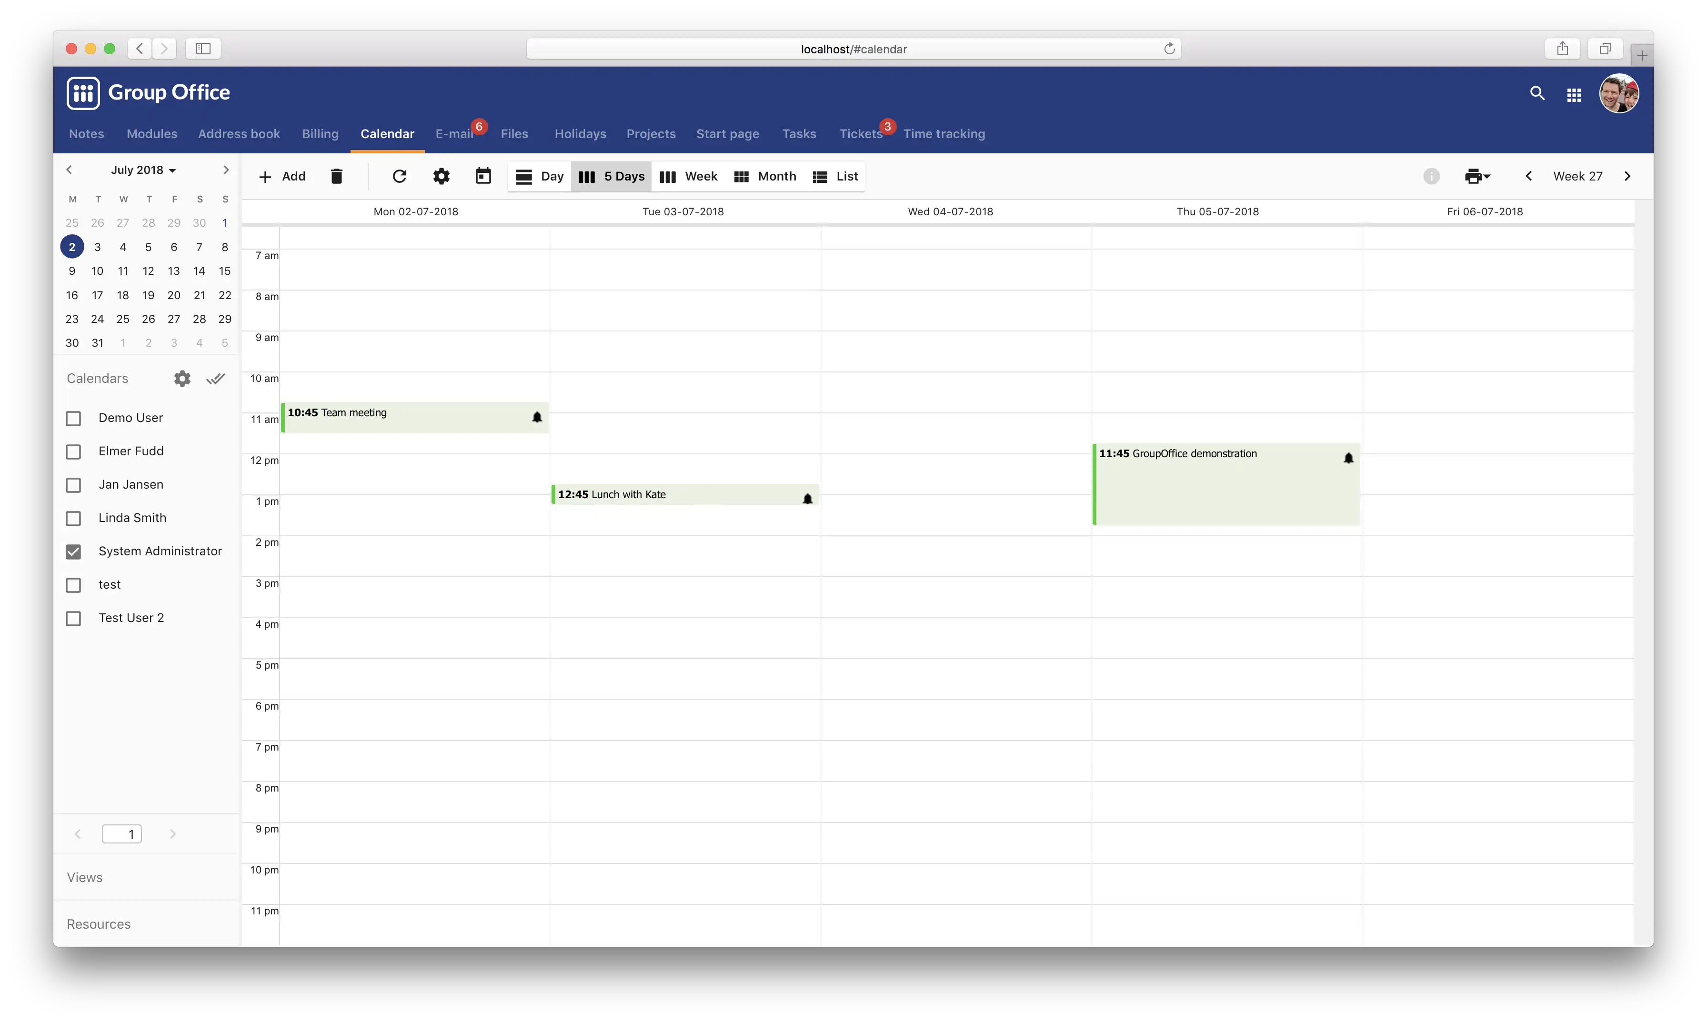Screen dimensions: 1707x1023
Task: Switch to List view
Action: pos(846,175)
